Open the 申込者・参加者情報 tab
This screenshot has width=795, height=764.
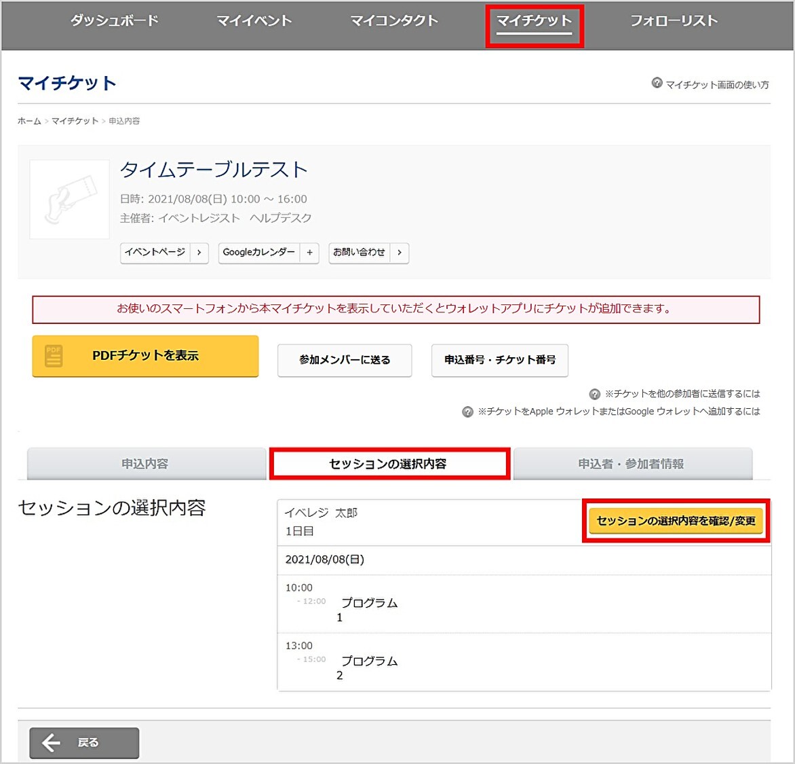(632, 463)
